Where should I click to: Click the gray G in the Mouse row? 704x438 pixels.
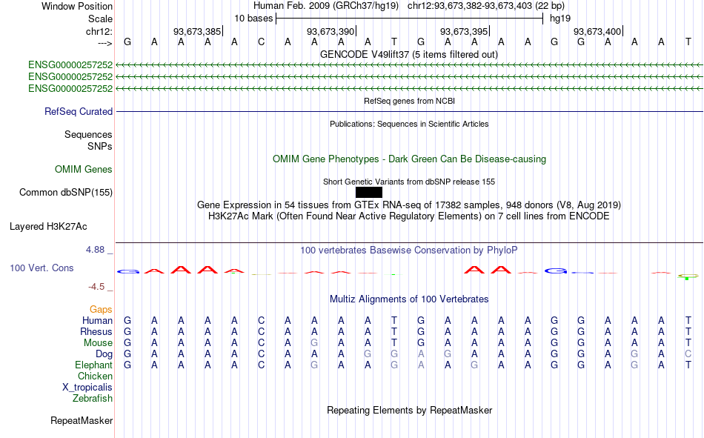click(x=314, y=342)
